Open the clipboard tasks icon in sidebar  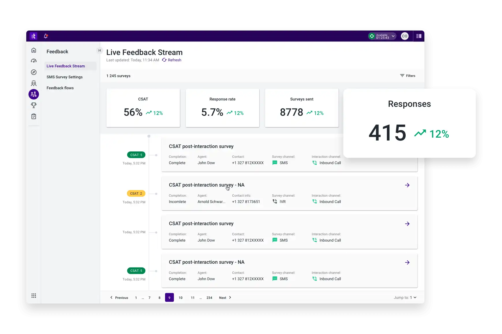tap(34, 116)
